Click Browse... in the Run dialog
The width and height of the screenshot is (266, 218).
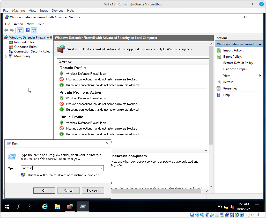93,191
